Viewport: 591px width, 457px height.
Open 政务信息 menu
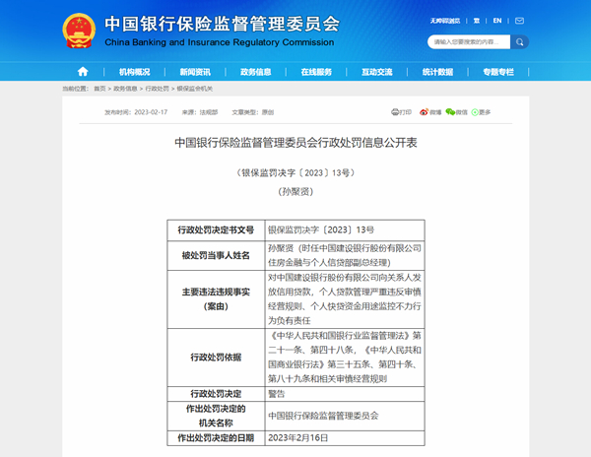click(x=255, y=72)
